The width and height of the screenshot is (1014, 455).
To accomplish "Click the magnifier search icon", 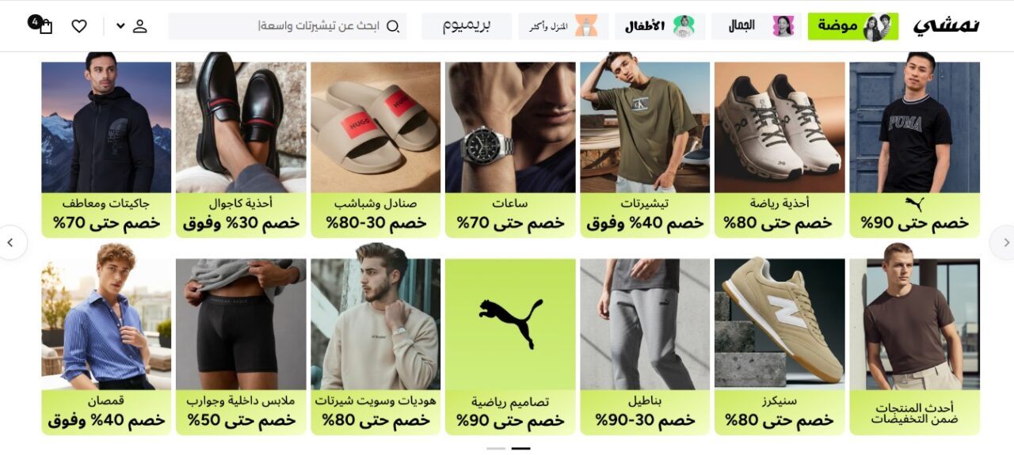I will click(x=392, y=26).
